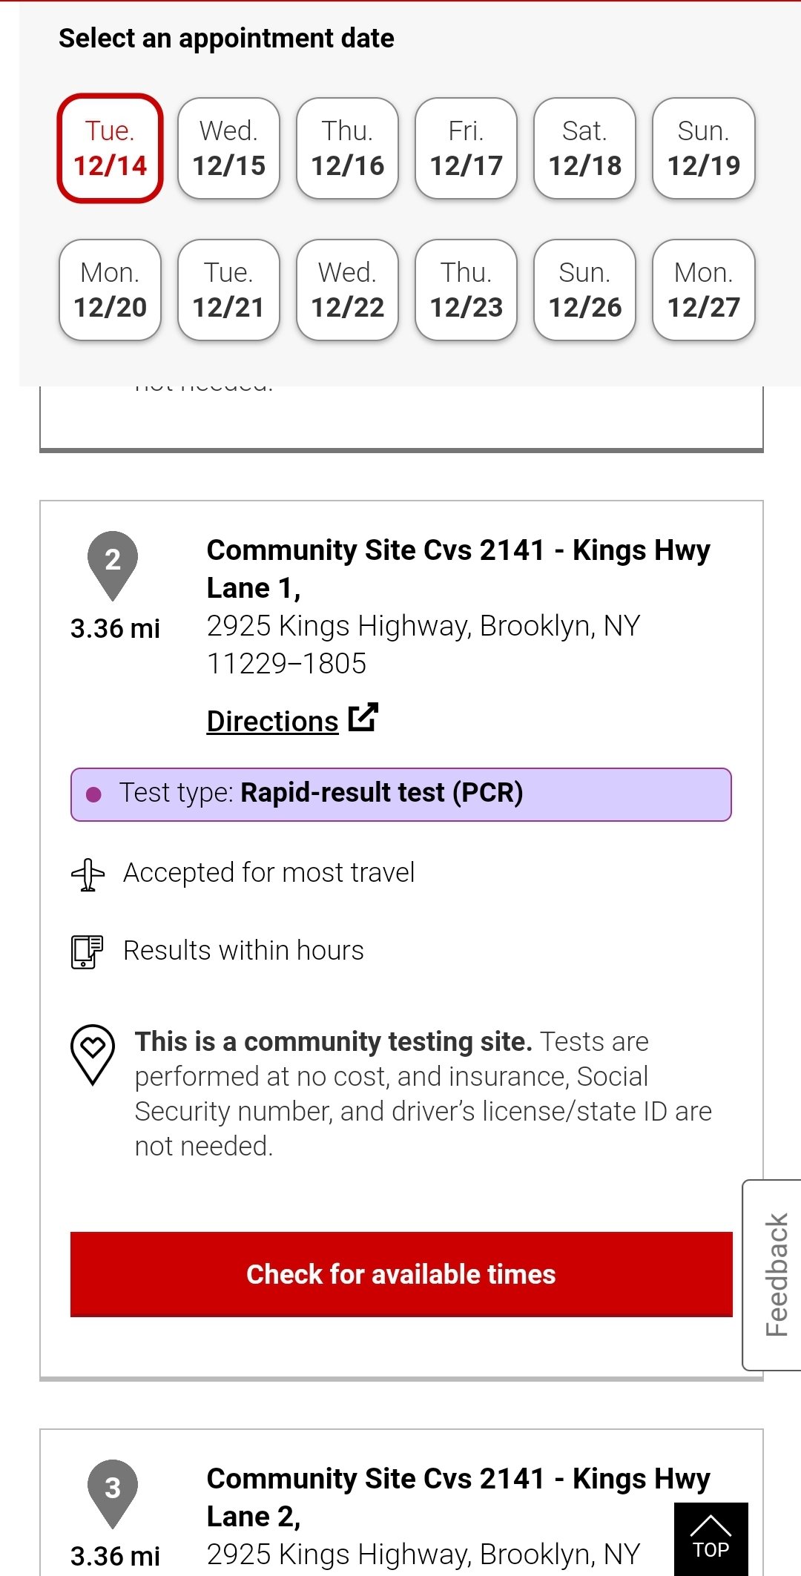Viewport: 801px width, 1576px height.
Task: Click the external link icon beside Directions
Action: point(363,717)
